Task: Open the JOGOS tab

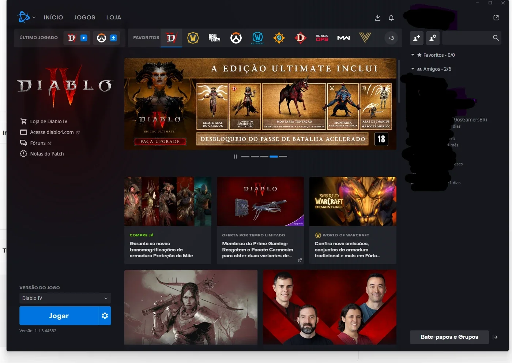Action: coord(84,18)
